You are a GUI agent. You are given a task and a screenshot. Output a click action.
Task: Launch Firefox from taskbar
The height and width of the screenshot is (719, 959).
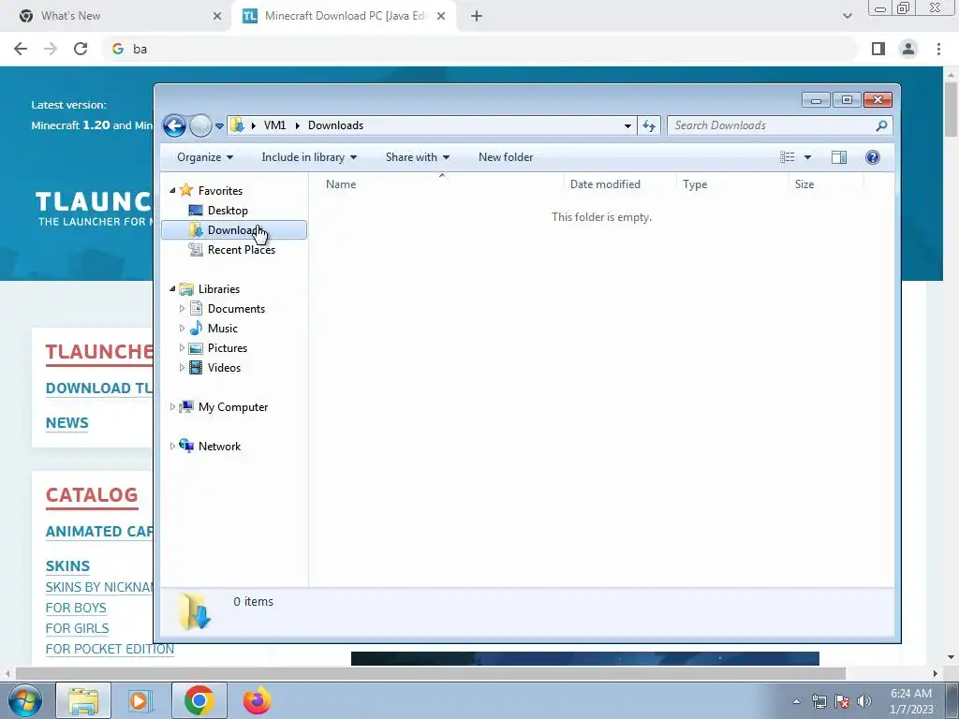coord(257,700)
